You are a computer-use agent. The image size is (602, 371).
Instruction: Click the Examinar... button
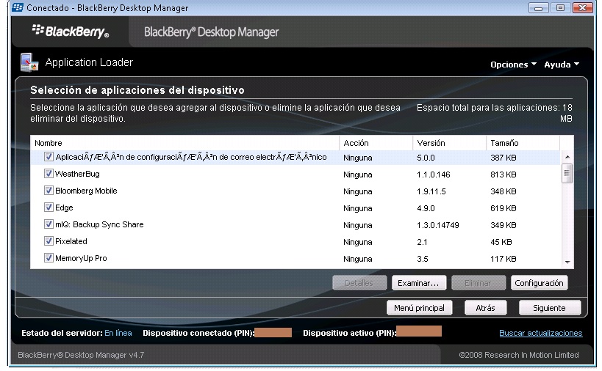[x=419, y=283]
